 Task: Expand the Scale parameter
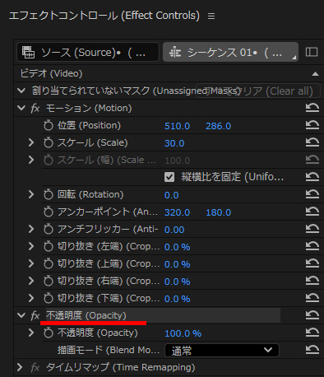(31, 142)
